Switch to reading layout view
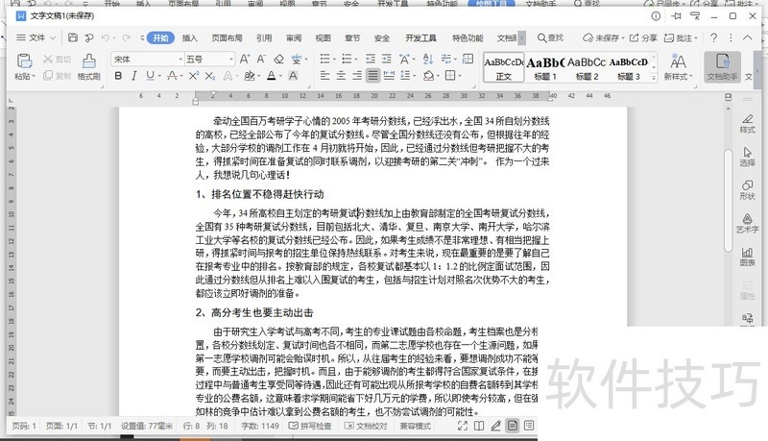 tap(479, 426)
